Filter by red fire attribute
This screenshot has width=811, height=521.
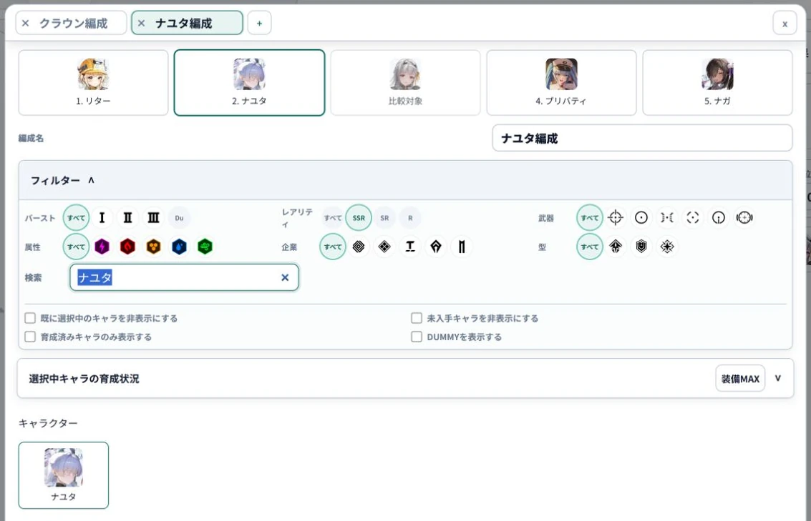click(x=127, y=247)
